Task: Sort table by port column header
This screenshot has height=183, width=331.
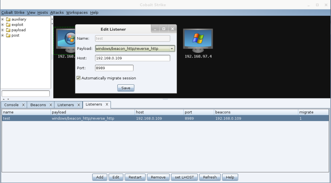Action: click(199, 112)
